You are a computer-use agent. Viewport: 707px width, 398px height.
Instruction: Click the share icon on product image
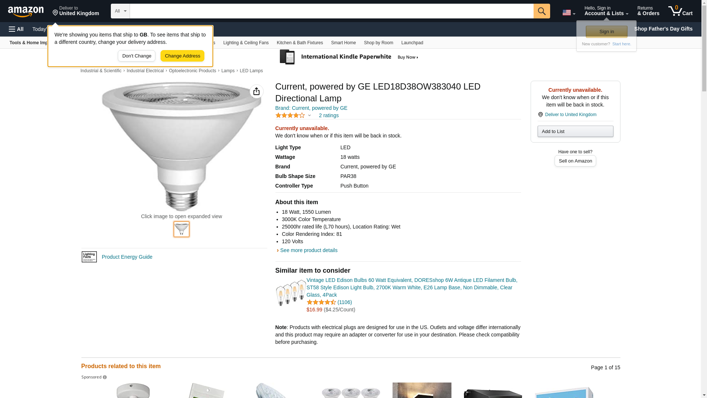point(256,91)
